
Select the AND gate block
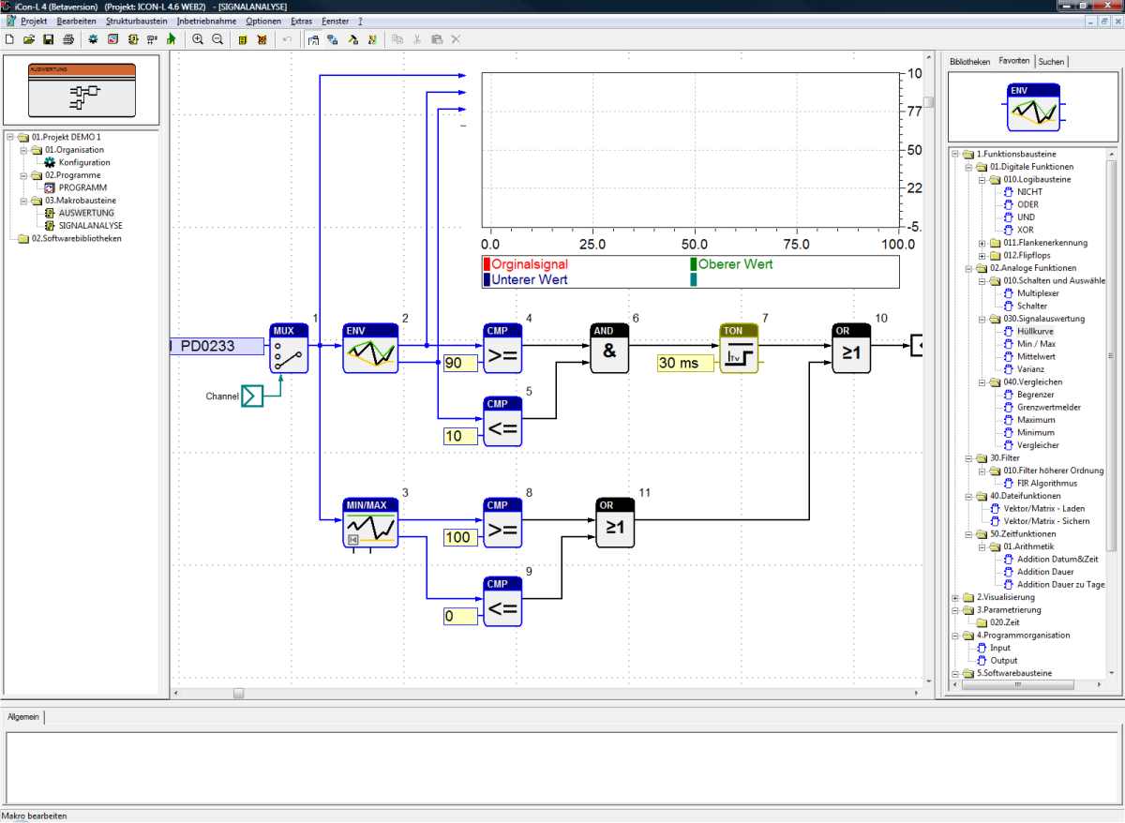point(609,349)
